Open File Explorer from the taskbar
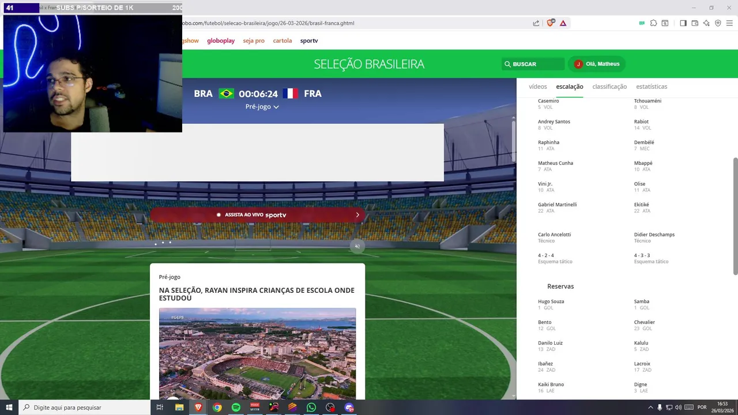Screen dimensions: 738x415 (179, 408)
